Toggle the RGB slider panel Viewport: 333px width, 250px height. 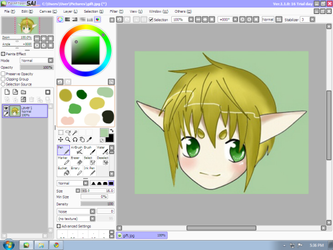(x=67, y=19)
